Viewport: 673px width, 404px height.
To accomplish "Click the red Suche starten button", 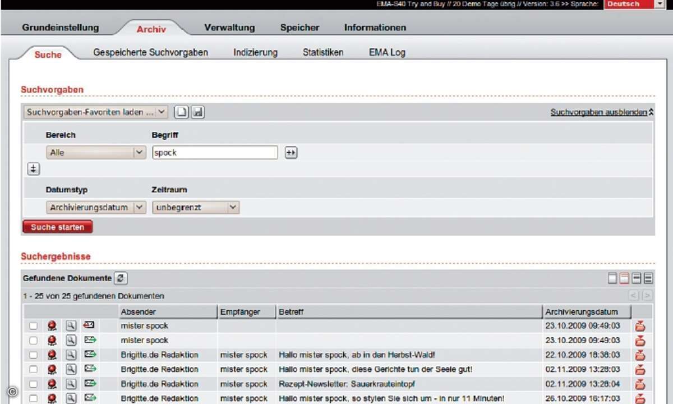I will pos(58,227).
